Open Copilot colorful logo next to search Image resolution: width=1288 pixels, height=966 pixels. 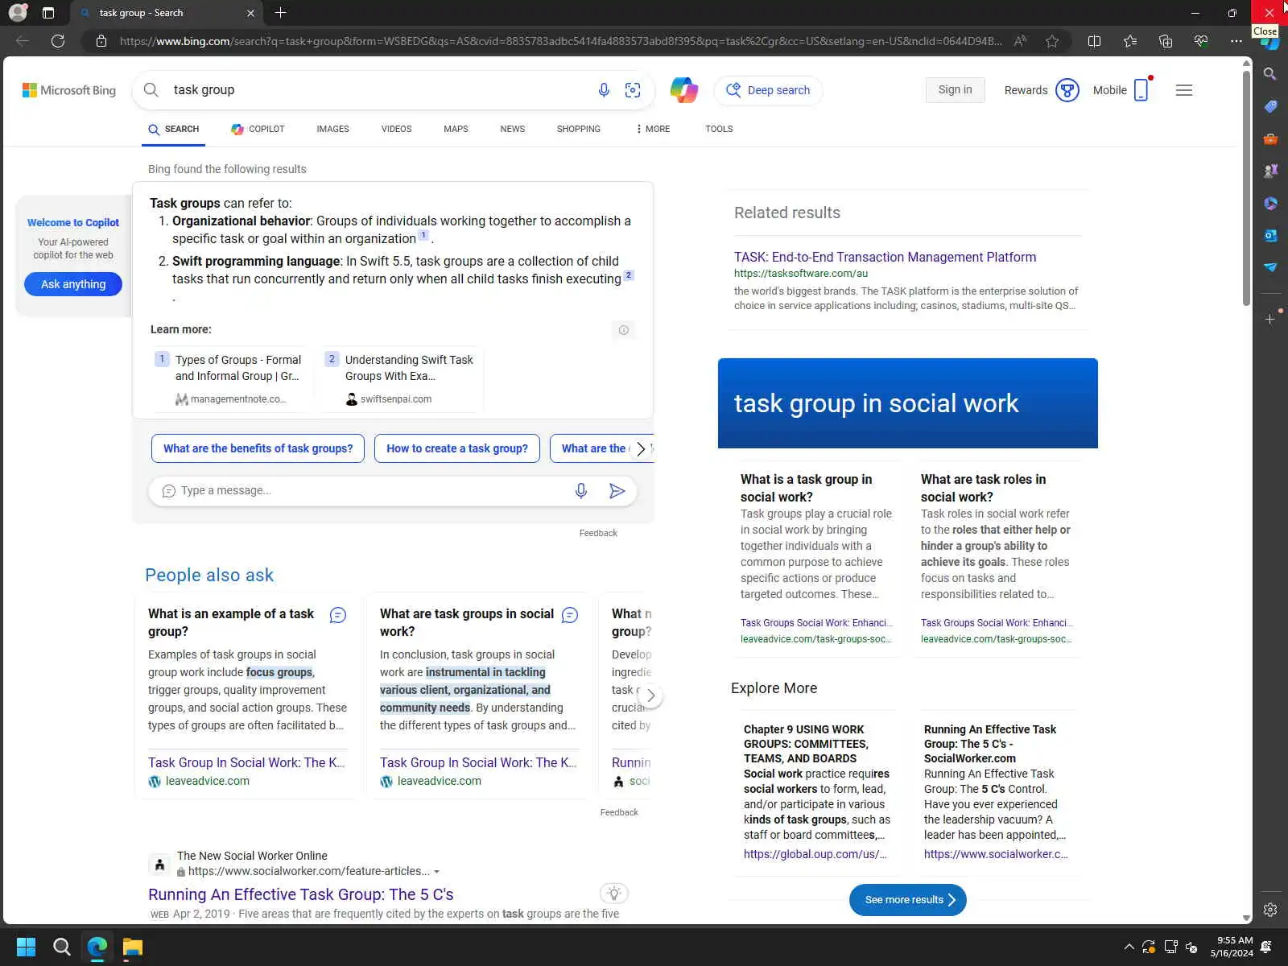pyautogui.click(x=684, y=90)
